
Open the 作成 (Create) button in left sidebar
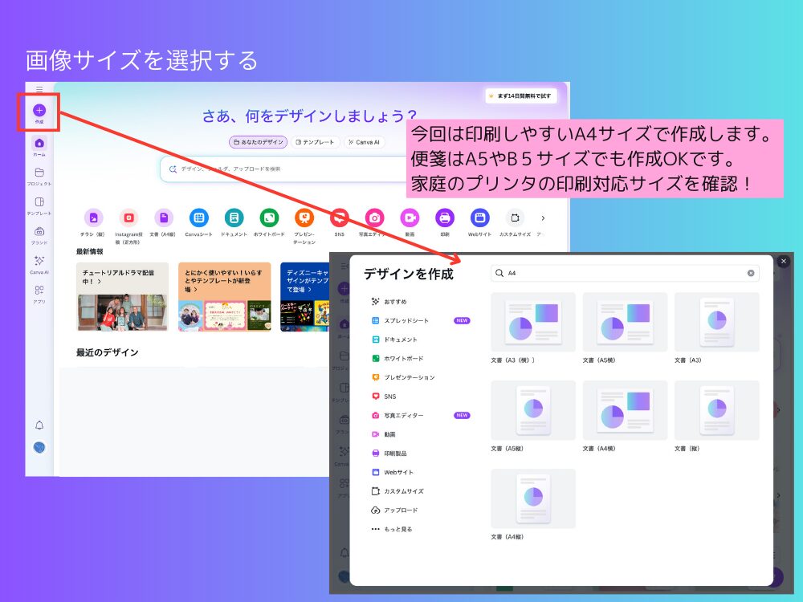(x=39, y=109)
